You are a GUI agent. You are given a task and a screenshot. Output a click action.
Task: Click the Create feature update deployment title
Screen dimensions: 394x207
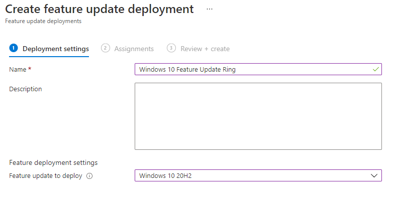click(x=100, y=9)
